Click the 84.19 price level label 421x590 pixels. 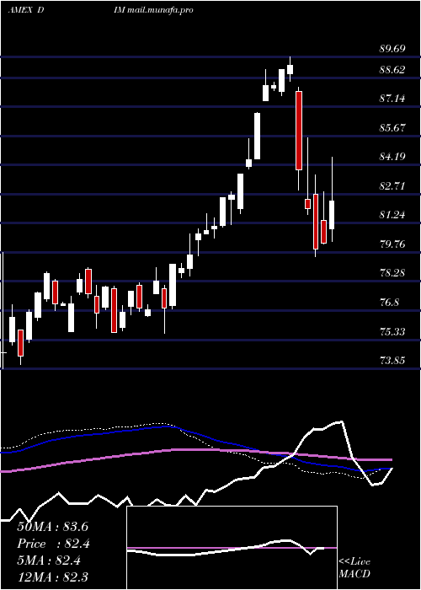[x=392, y=157]
